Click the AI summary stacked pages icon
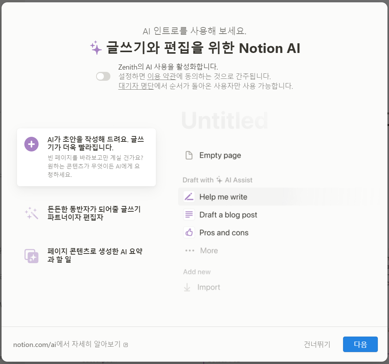Image resolution: width=389 pixels, height=364 pixels. [x=32, y=256]
